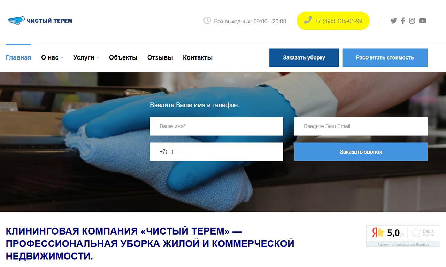446x267 pixels.
Task: Open the Facebook social icon
Action: tap(403, 21)
